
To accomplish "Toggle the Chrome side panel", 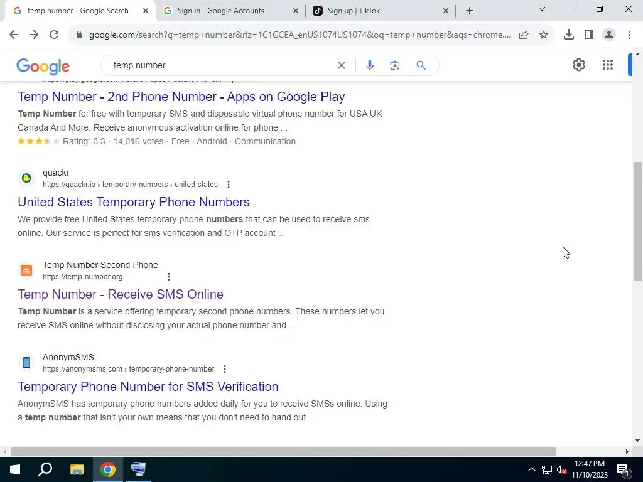I will (x=589, y=35).
